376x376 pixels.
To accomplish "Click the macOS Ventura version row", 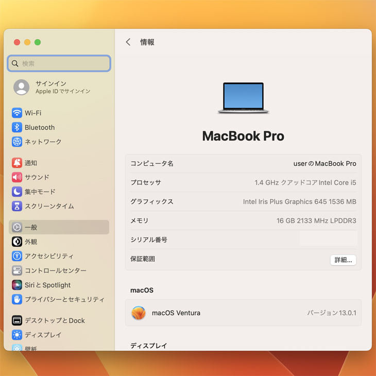I will (x=243, y=313).
